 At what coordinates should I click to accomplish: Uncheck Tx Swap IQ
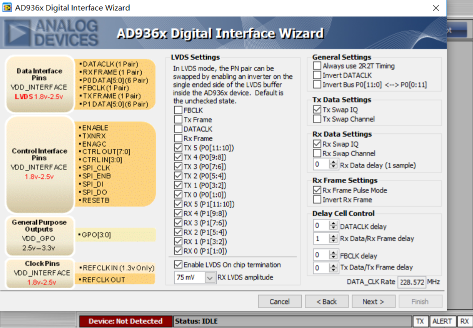tap(317, 109)
